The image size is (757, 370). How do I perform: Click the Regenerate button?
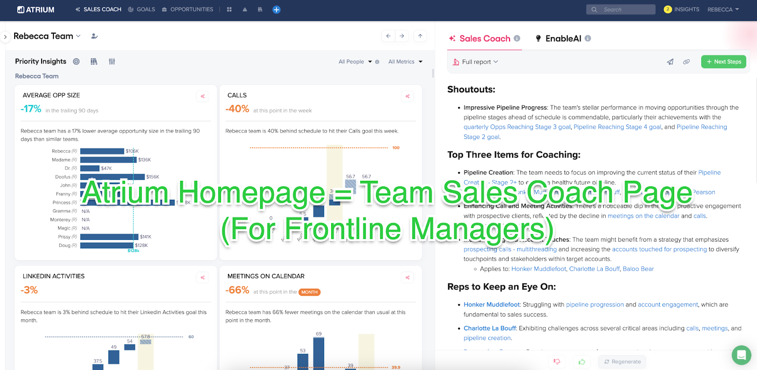click(x=622, y=361)
